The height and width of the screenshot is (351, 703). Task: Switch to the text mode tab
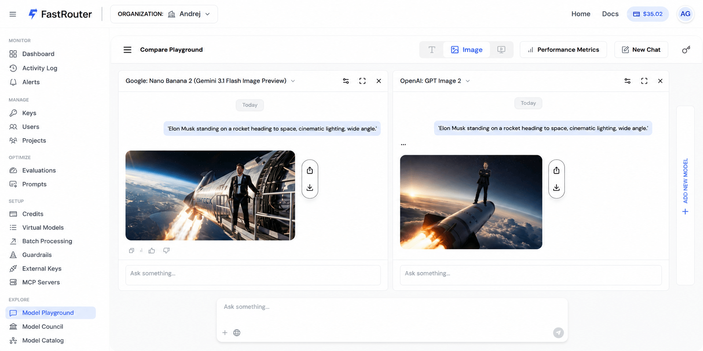point(432,49)
